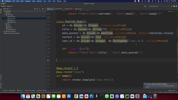178x100 pixels.
Task: Open Microsoft Teams from the Dock
Action: click(132, 96)
